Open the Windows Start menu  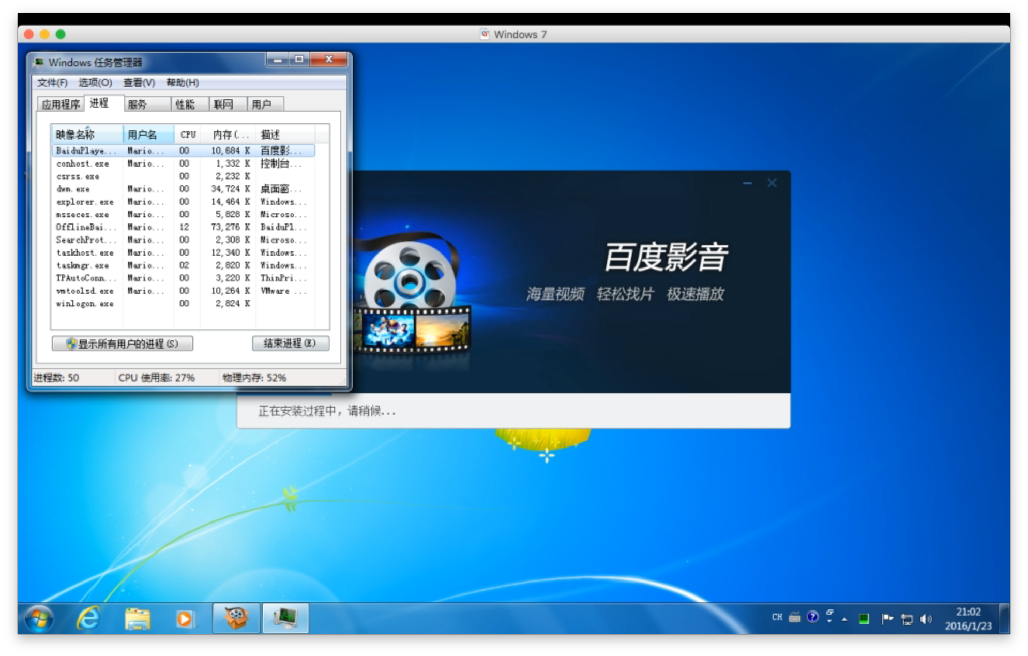[39, 618]
